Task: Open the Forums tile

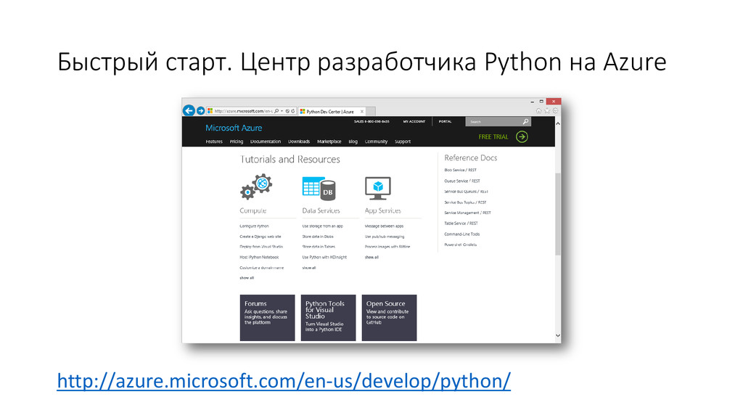Action: (x=267, y=318)
